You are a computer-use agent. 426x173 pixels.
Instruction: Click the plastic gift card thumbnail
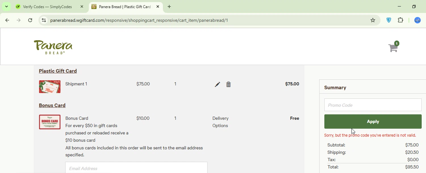[50, 87]
